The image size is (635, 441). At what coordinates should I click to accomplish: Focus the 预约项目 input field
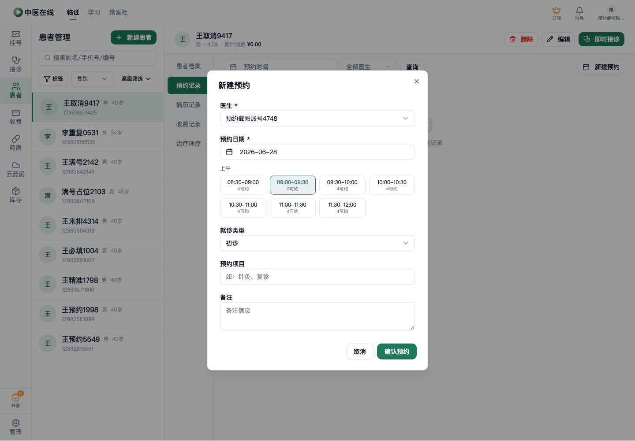(317, 277)
